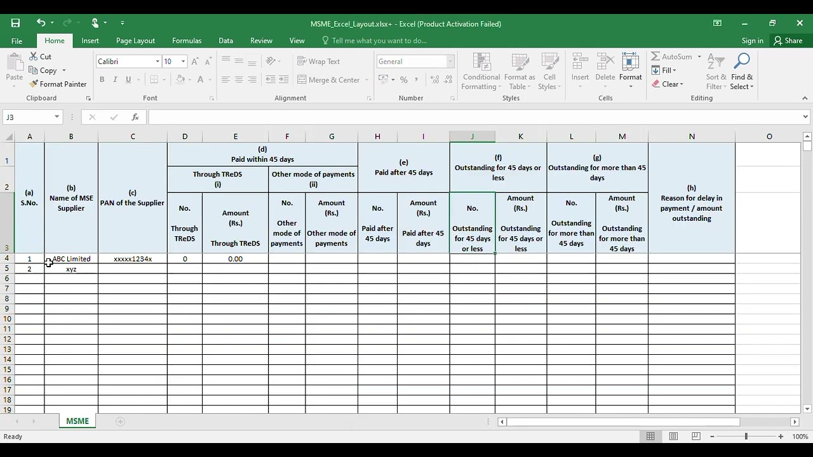813x457 pixels.
Task: Open the font name dropdown (Calibri)
Action: (158, 62)
